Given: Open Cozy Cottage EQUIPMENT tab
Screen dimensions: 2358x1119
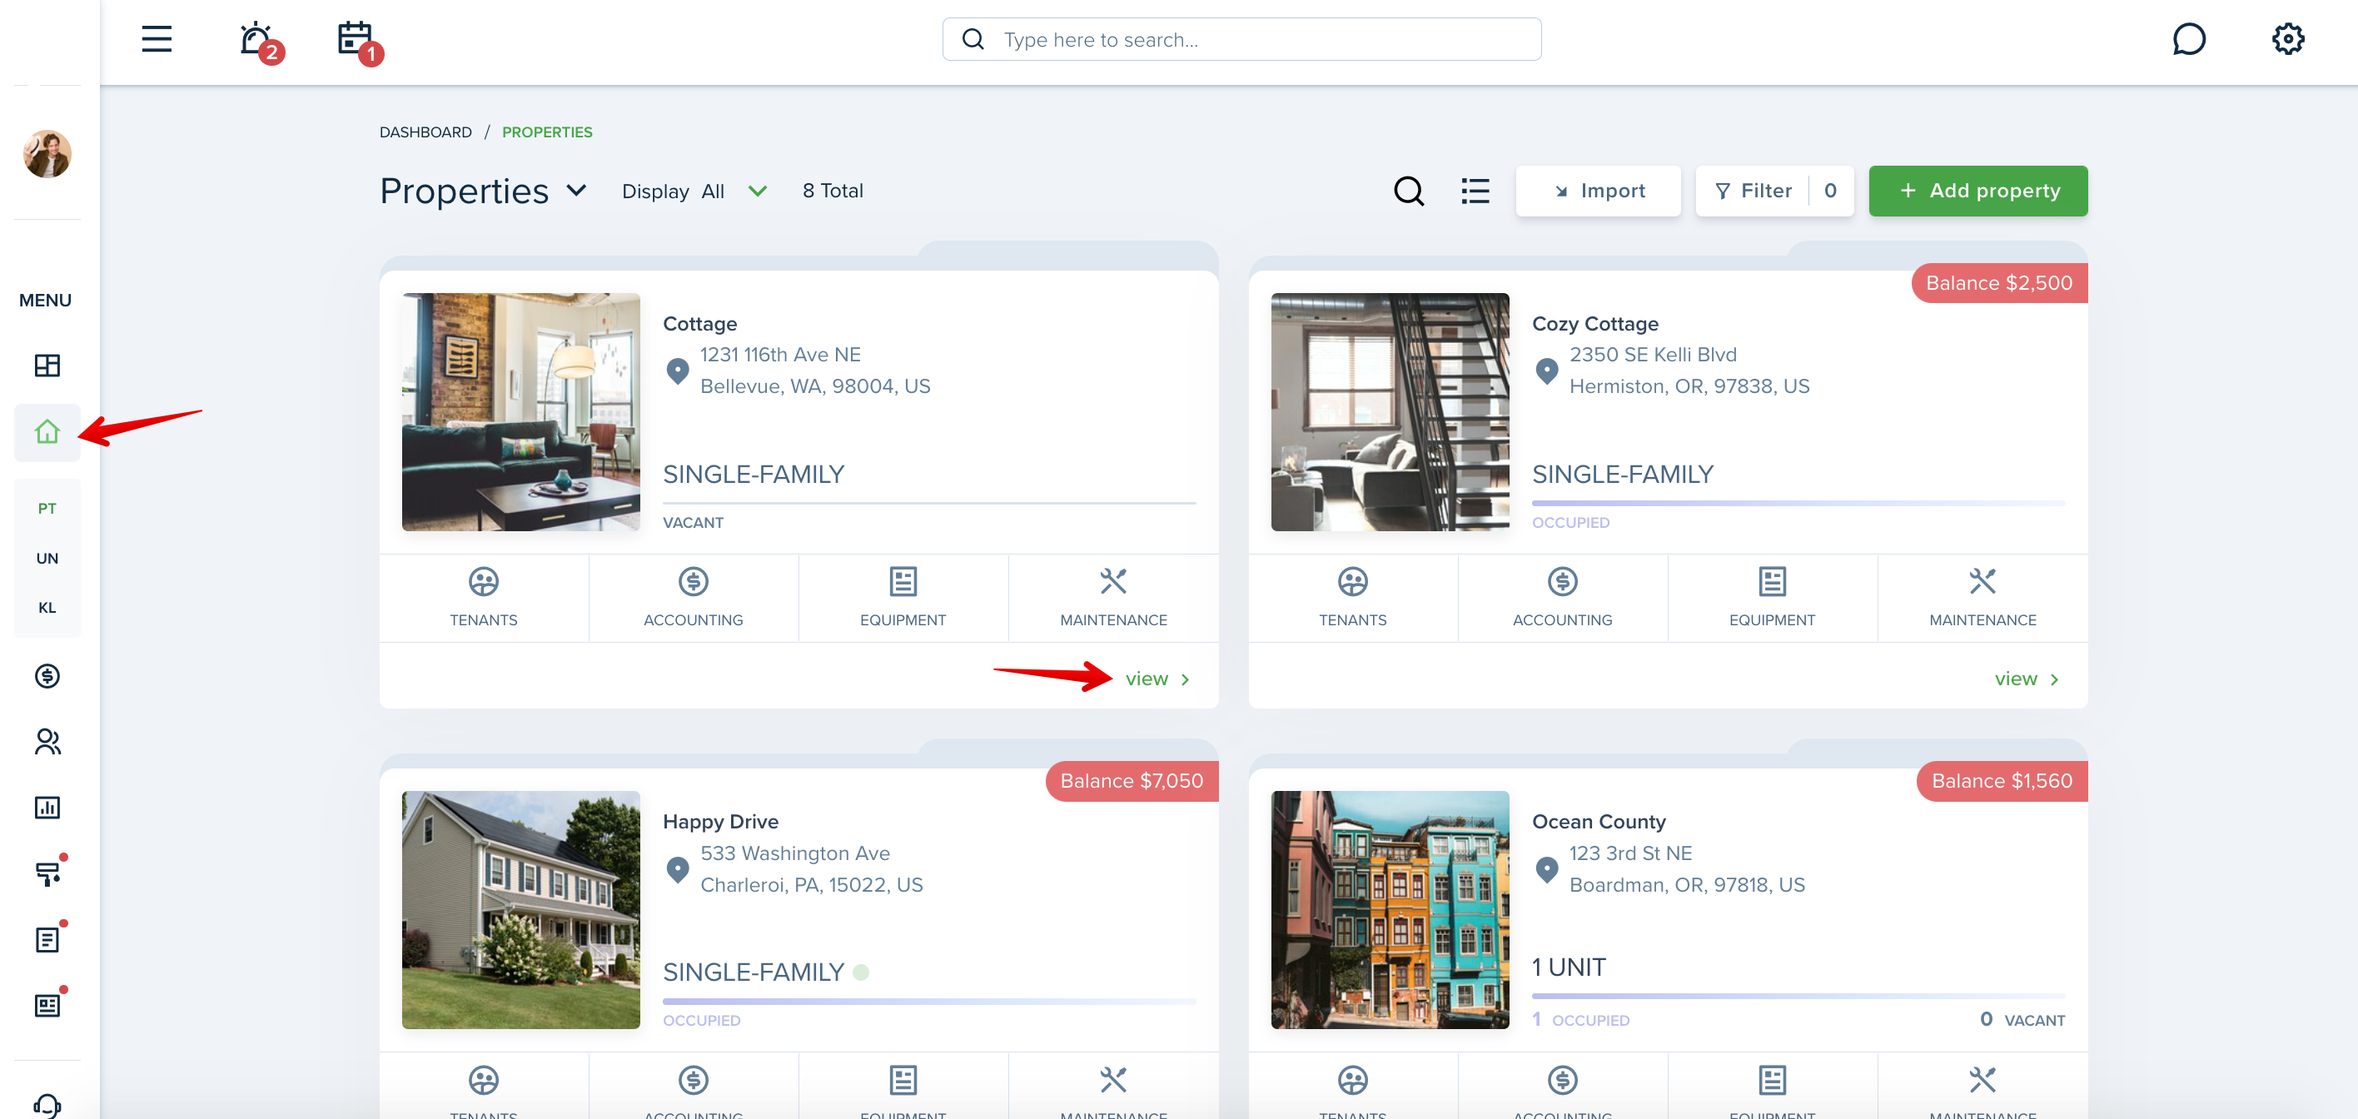Looking at the screenshot, I should click(x=1771, y=598).
